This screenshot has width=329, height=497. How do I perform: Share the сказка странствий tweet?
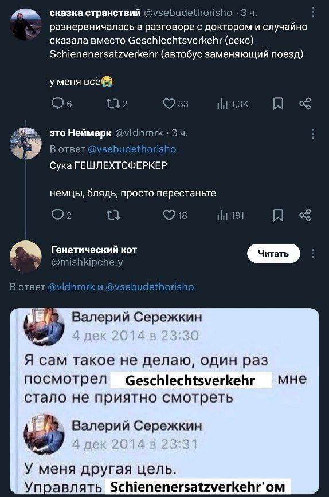coord(305,104)
